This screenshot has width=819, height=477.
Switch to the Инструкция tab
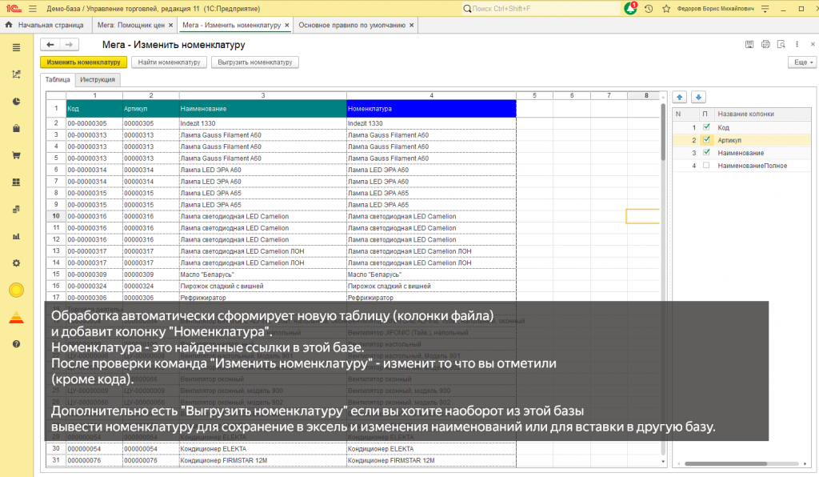(x=98, y=80)
